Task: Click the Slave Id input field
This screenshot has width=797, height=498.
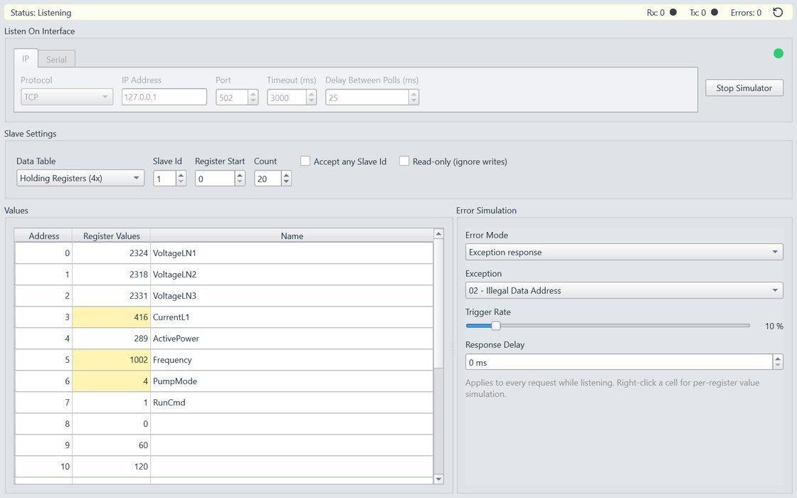Action: pos(164,179)
